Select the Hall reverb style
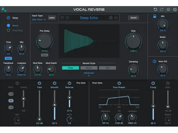The height and width of the screenshot is (133, 178). (x=107, y=68)
